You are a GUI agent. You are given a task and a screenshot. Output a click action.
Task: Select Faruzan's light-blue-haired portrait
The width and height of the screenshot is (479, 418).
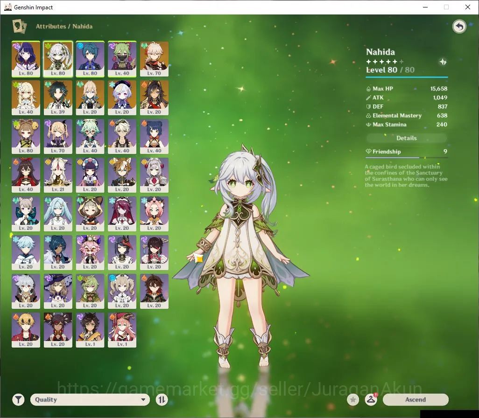pos(58,214)
